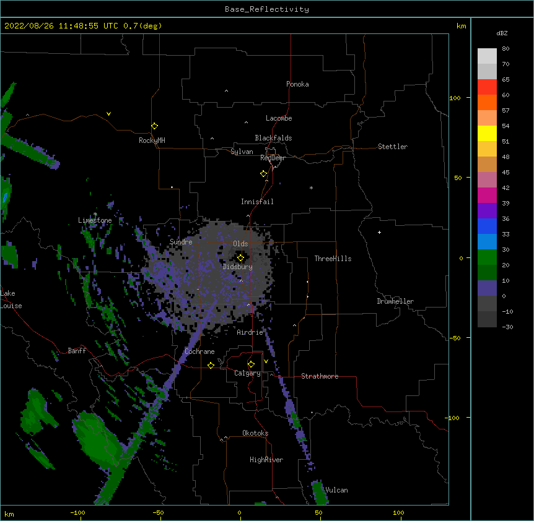Click the yellow diamond marker above Calgary label
Screen dimensions: 534x521
point(251,364)
